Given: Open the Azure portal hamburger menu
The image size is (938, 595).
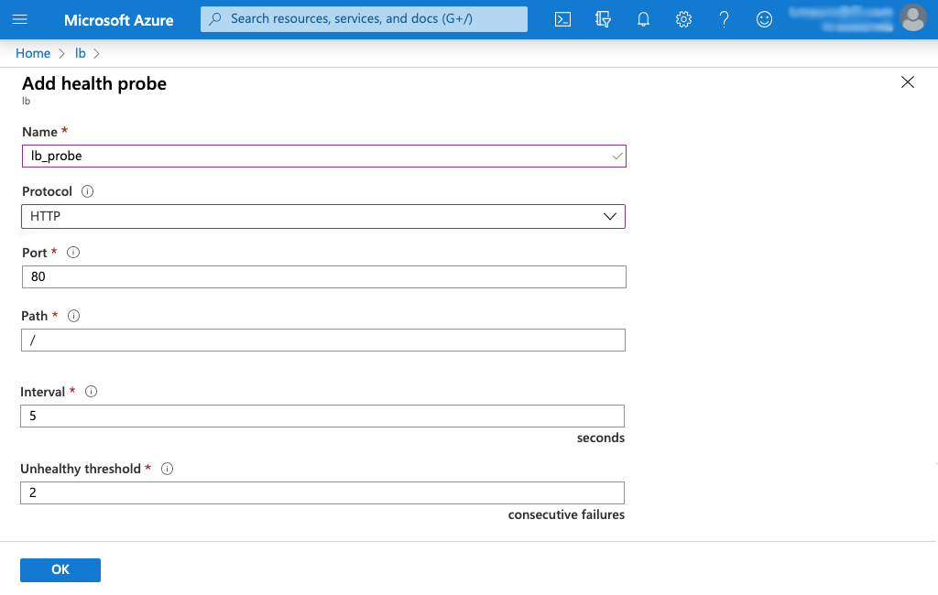Looking at the screenshot, I should click(20, 19).
